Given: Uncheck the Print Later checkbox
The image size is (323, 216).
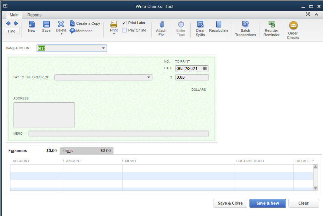Looking at the screenshot, I should (124, 23).
